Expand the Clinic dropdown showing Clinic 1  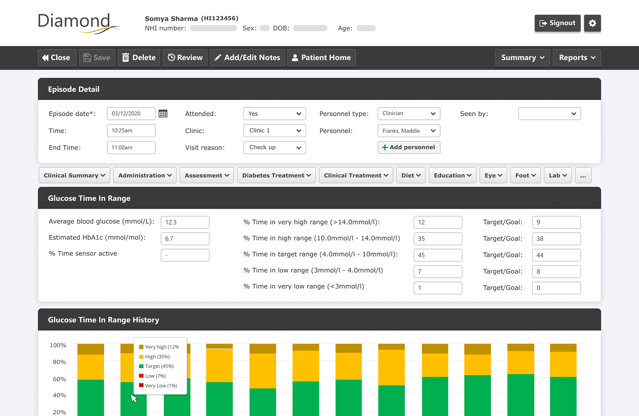click(x=275, y=130)
